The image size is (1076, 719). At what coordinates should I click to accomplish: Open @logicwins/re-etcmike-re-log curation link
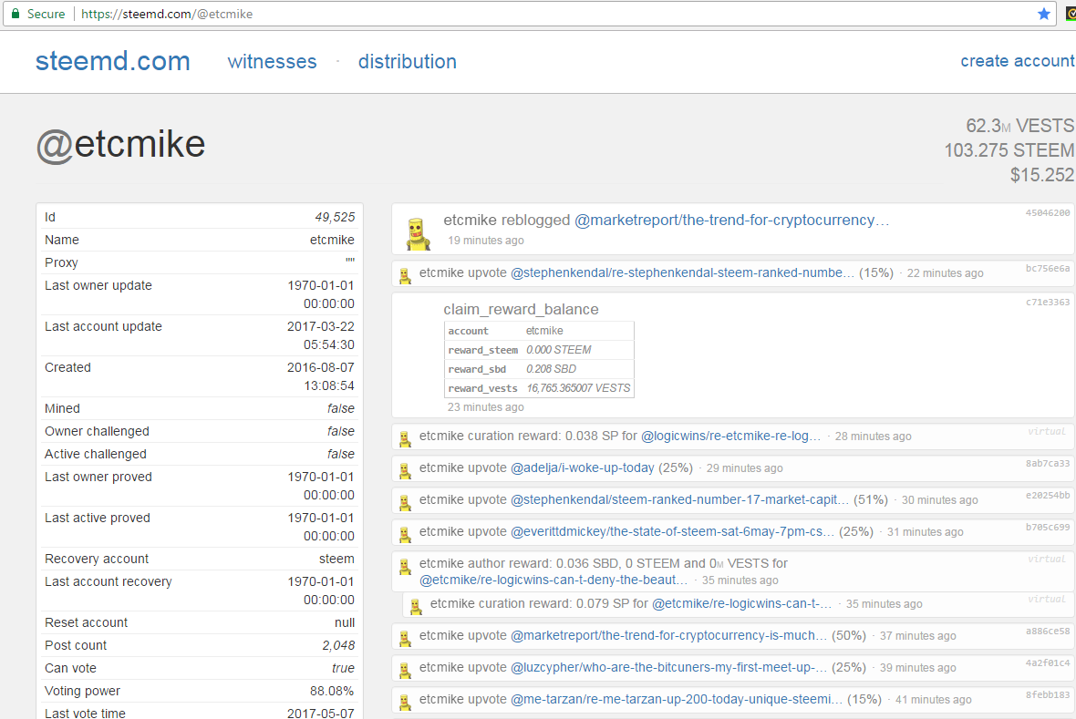click(730, 437)
